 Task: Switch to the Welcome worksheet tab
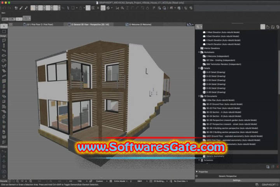[x=138, y=25]
